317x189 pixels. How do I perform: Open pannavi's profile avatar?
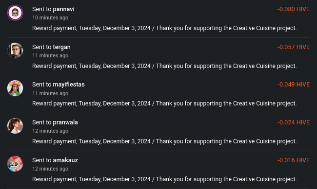tap(15, 13)
